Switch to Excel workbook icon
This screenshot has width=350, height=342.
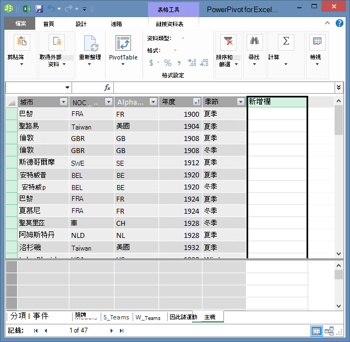(x=27, y=9)
